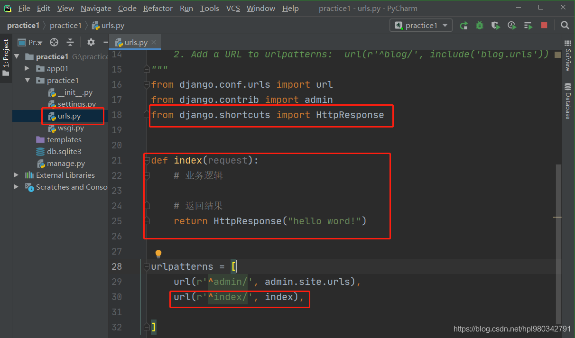
Task: Click the locate target icon in Project panel
Action: tap(54, 42)
